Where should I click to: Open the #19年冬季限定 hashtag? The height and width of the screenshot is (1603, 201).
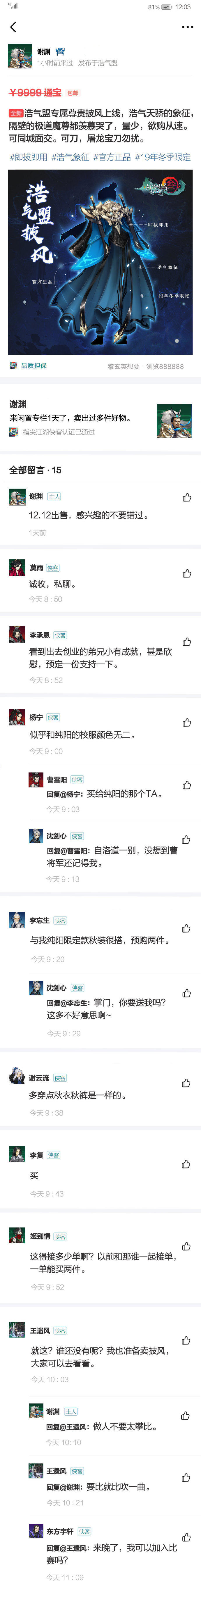[163, 157]
